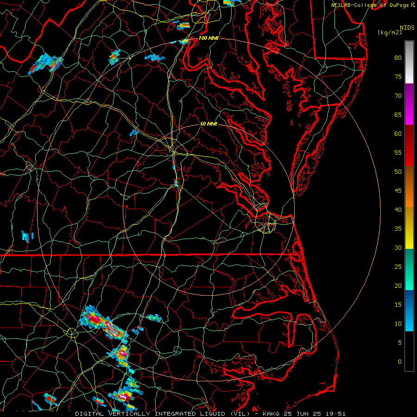The height and width of the screenshot is (417, 417).
Task: Click the 15 value on the VIL scale
Action: coord(398,305)
